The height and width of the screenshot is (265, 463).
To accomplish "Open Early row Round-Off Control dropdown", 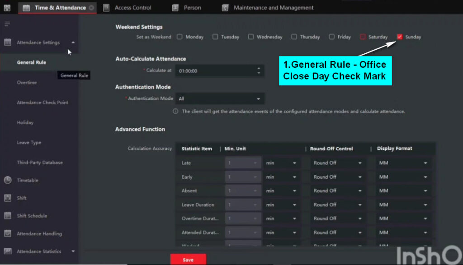I will click(337, 177).
